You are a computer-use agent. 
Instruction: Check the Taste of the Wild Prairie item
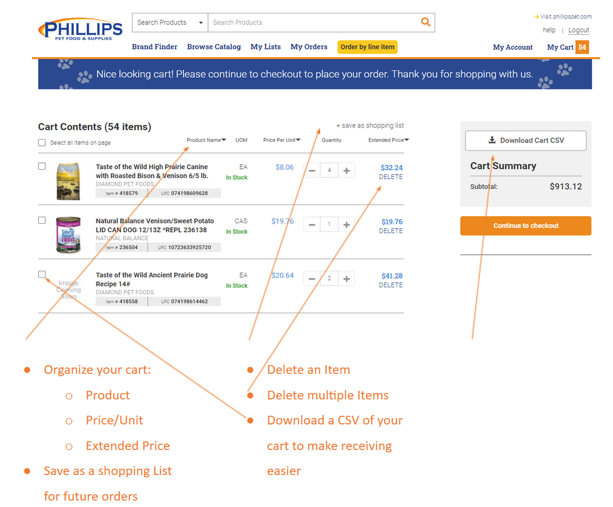pos(41,166)
